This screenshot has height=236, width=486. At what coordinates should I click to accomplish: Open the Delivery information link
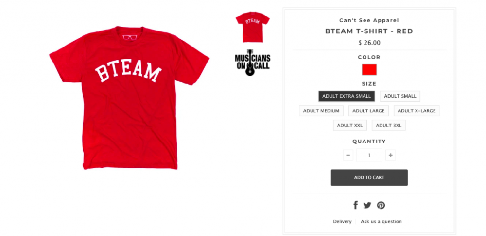(x=342, y=221)
